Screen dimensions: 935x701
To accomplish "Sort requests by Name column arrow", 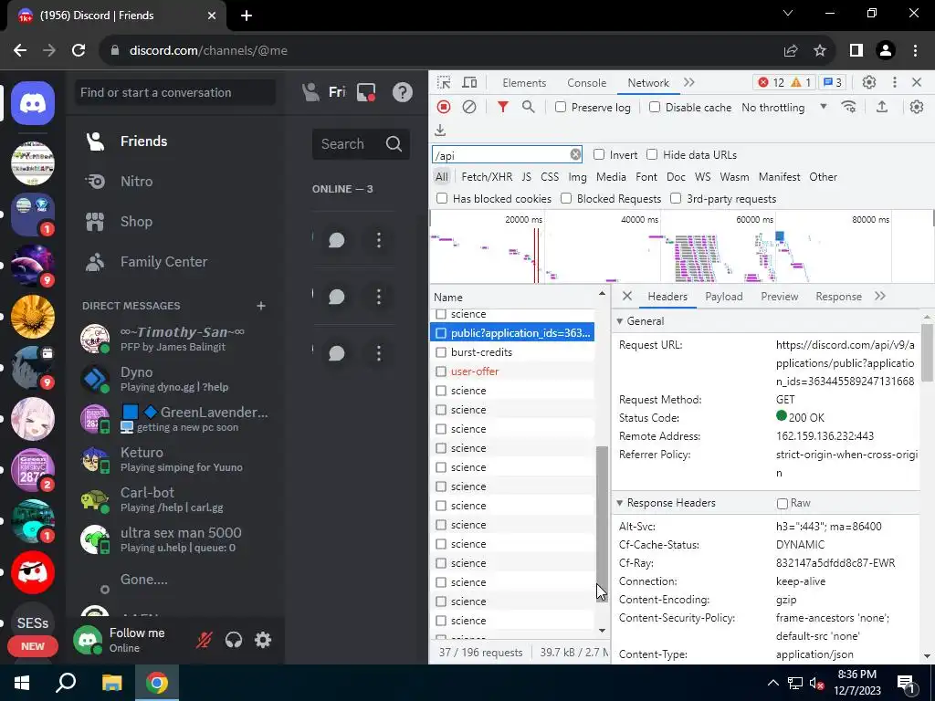I will click(602, 293).
